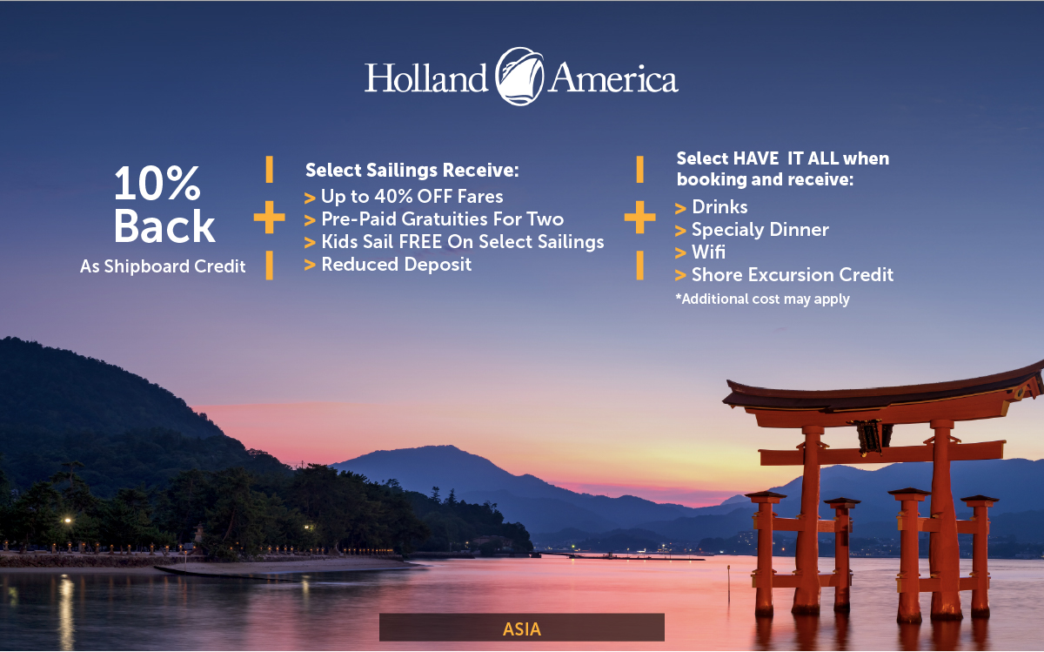Click the Holland wordmark text
Viewport: 1044px width, 652px height.
426,77
